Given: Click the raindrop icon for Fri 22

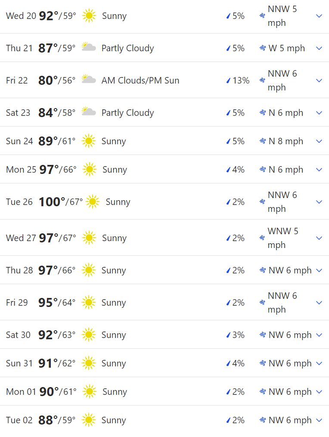Looking at the screenshot, I should tap(229, 81).
